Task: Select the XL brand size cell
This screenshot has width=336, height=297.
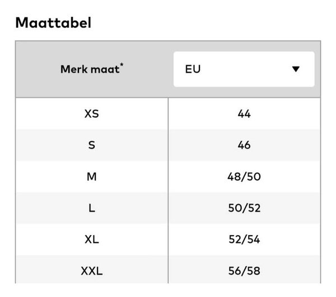Action: (91, 239)
